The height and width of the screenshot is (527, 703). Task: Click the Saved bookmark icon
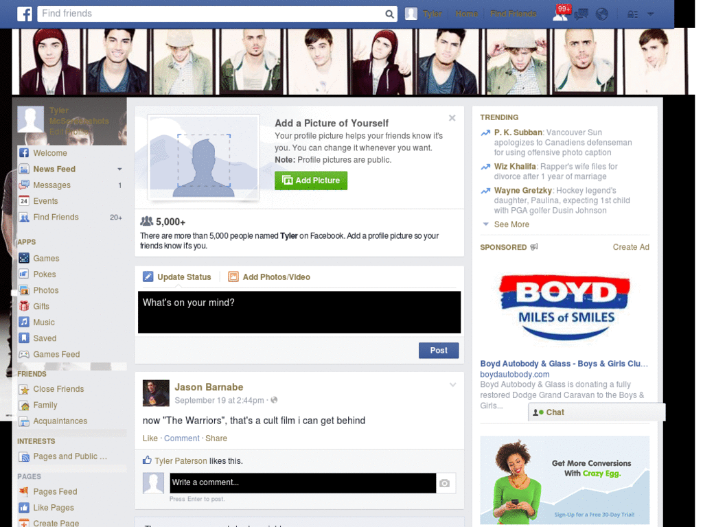point(24,338)
